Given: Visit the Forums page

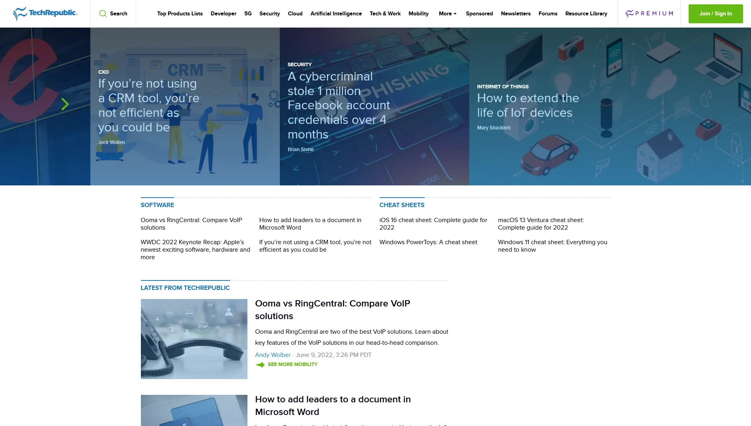Looking at the screenshot, I should coord(548,13).
